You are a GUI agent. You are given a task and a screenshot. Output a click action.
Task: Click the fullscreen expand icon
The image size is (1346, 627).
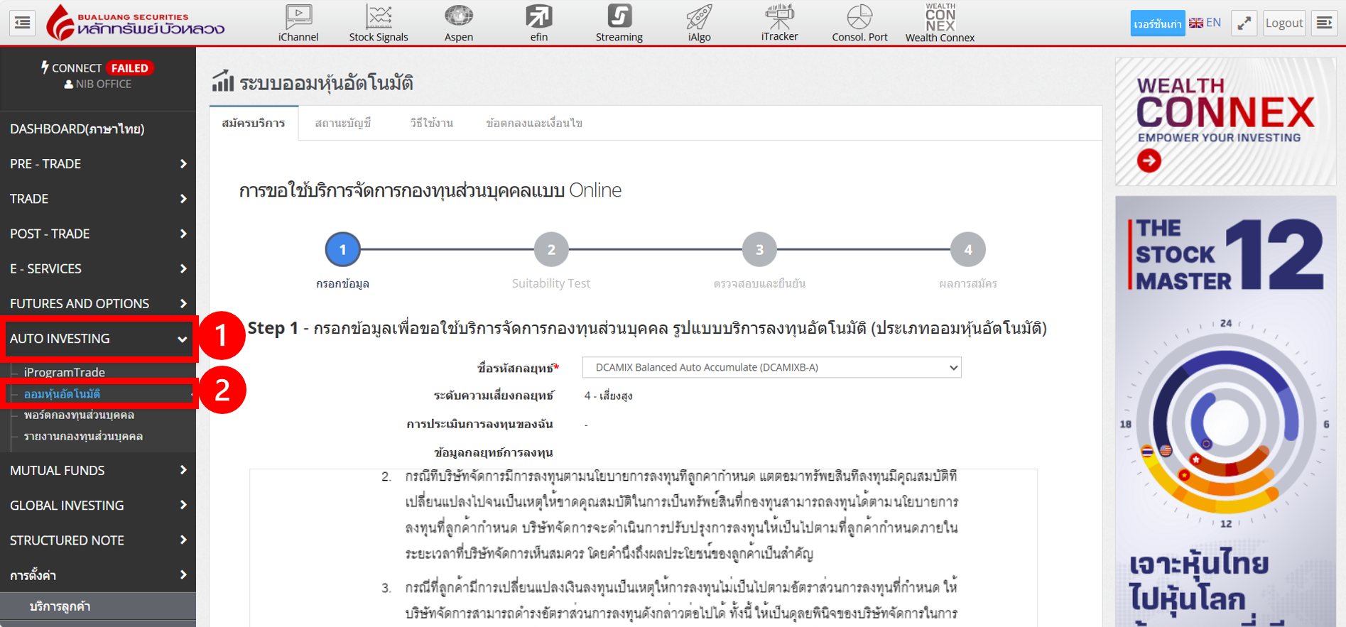(x=1244, y=23)
